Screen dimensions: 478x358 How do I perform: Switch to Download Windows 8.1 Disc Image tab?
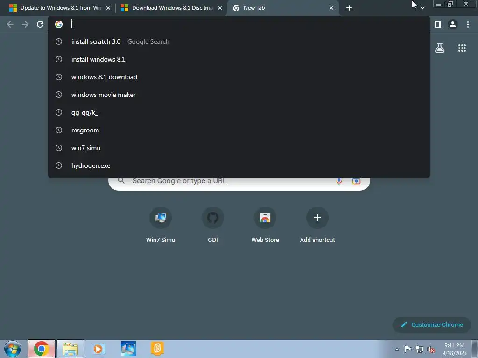(171, 8)
